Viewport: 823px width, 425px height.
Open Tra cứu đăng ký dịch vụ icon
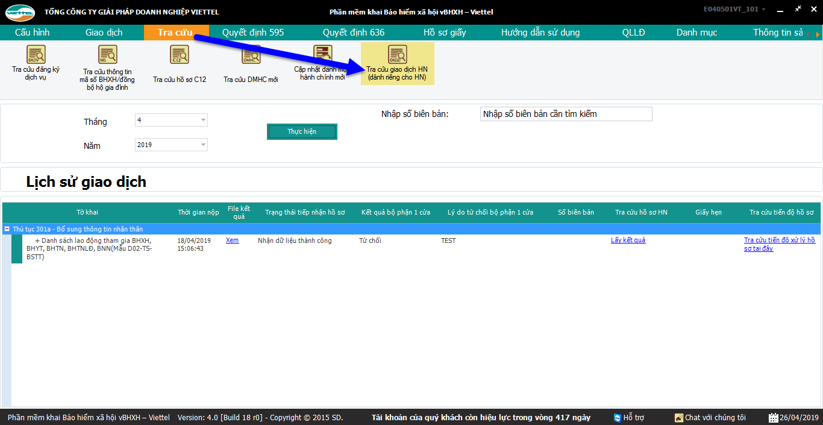click(x=36, y=55)
